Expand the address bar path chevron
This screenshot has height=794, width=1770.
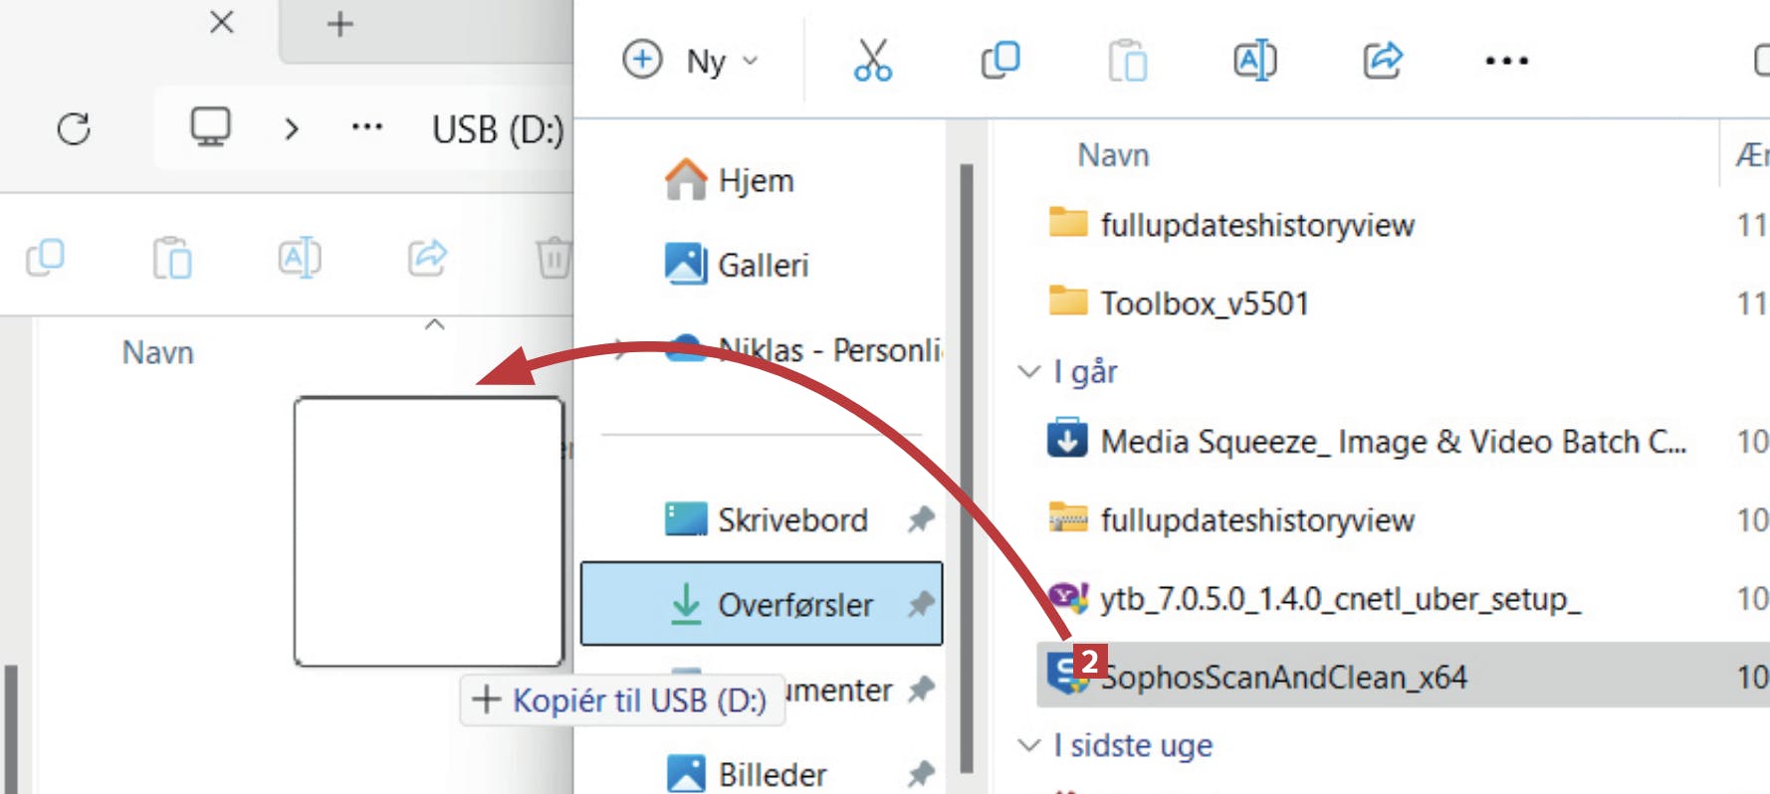pos(291,128)
